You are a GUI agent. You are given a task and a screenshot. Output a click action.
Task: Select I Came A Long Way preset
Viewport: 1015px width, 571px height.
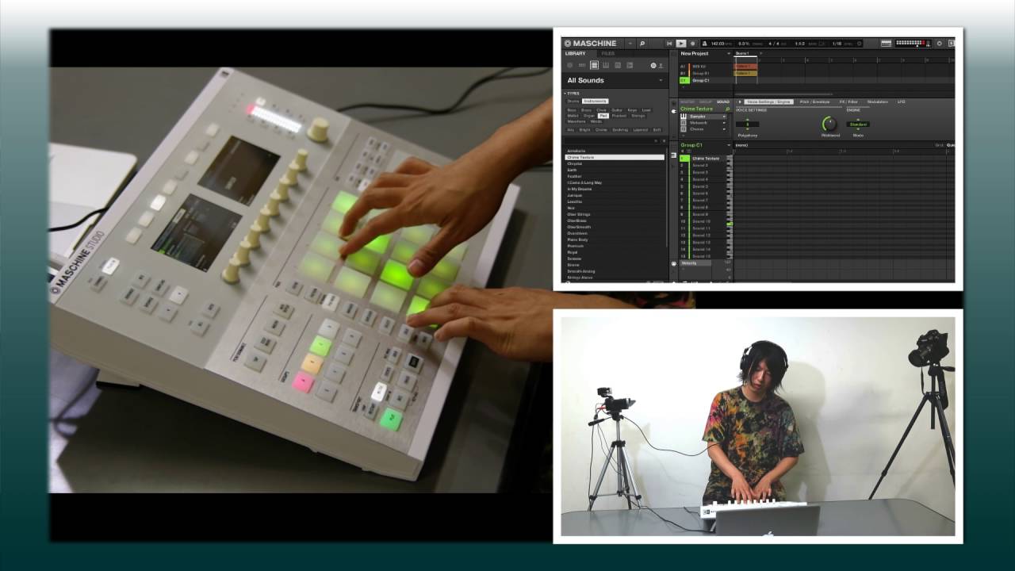[x=584, y=182]
